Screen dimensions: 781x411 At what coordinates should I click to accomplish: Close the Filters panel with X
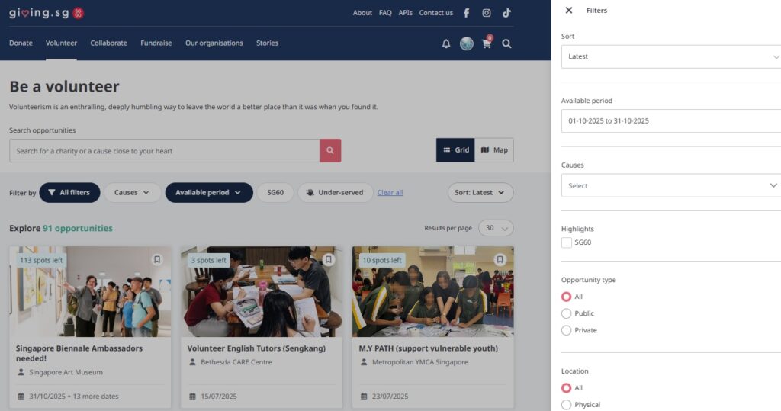(569, 11)
